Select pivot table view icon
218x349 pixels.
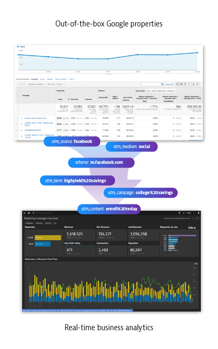[197, 84]
